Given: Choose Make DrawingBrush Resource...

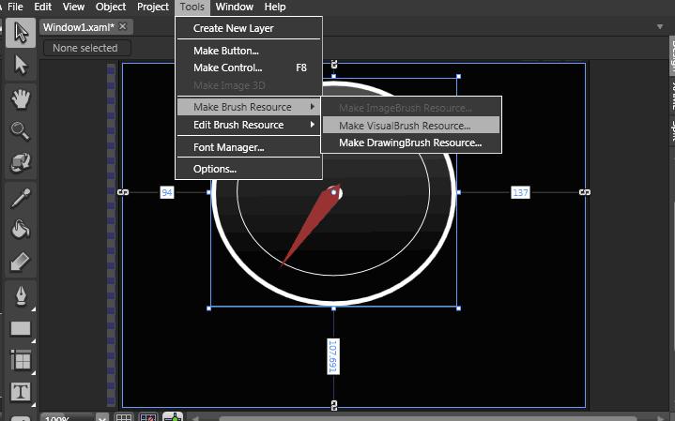Looking at the screenshot, I should [x=411, y=143].
